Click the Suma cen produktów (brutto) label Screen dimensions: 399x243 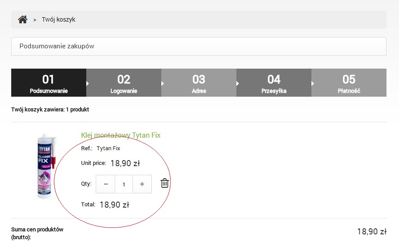(37, 233)
